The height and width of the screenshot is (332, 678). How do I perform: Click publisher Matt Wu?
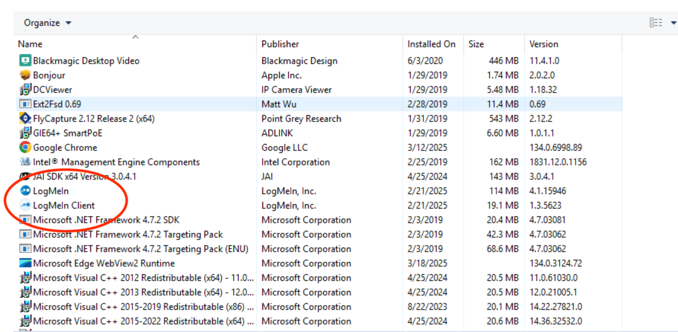(279, 104)
